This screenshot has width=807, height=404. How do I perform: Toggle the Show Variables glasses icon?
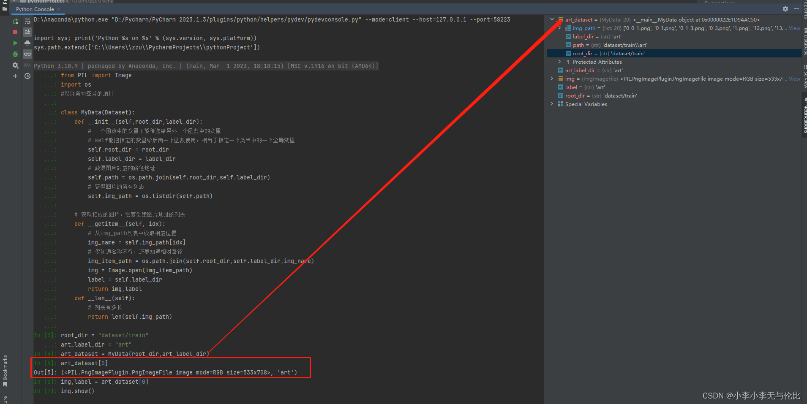[27, 54]
